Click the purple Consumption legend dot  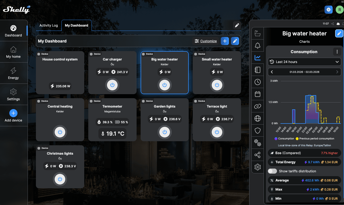click(x=276, y=139)
